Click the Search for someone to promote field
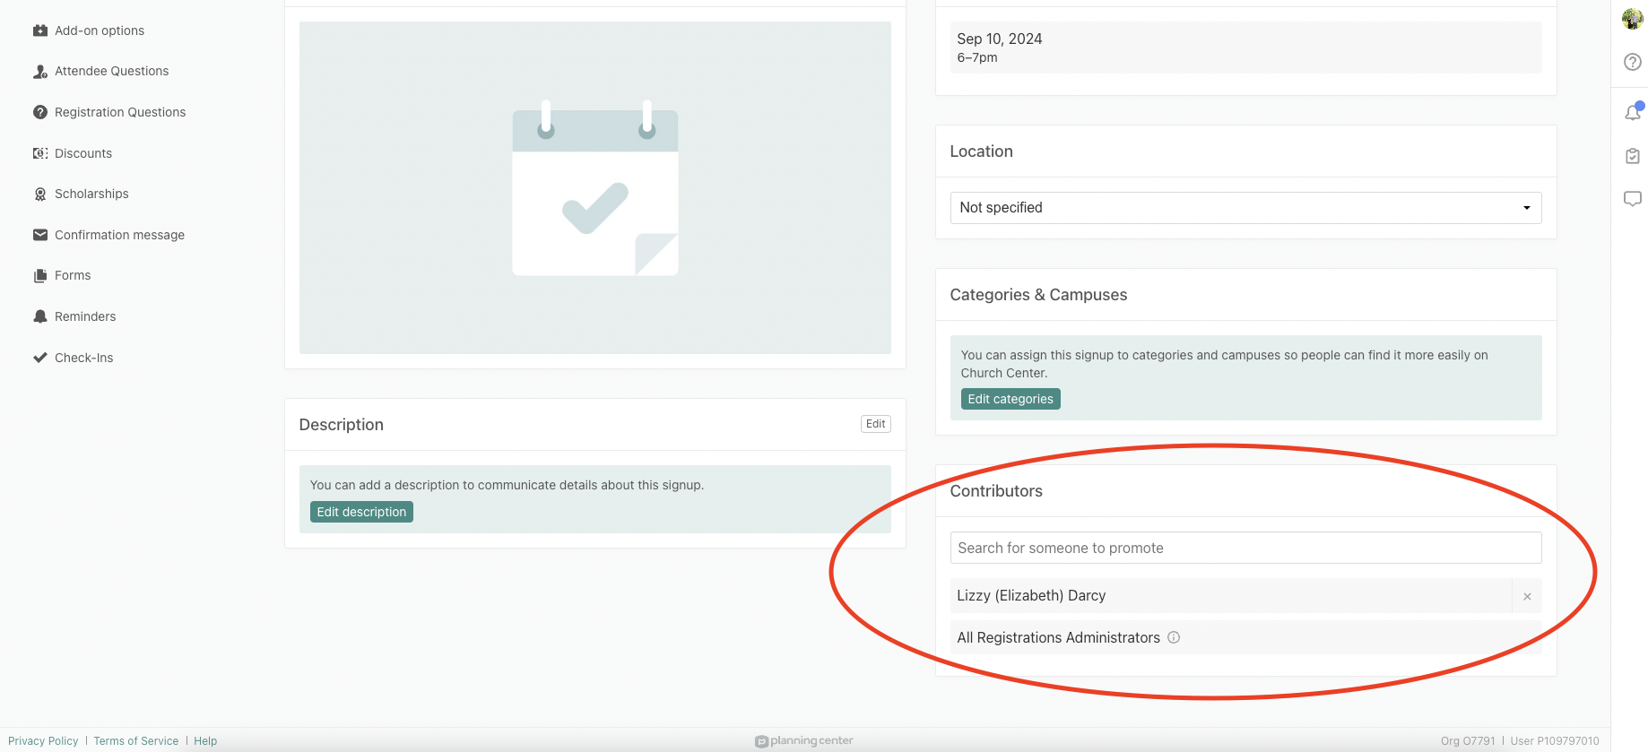The image size is (1648, 752). (1245, 548)
